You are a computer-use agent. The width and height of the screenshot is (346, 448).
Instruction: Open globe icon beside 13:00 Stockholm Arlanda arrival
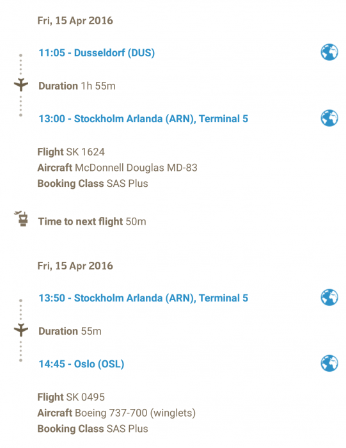point(329,118)
